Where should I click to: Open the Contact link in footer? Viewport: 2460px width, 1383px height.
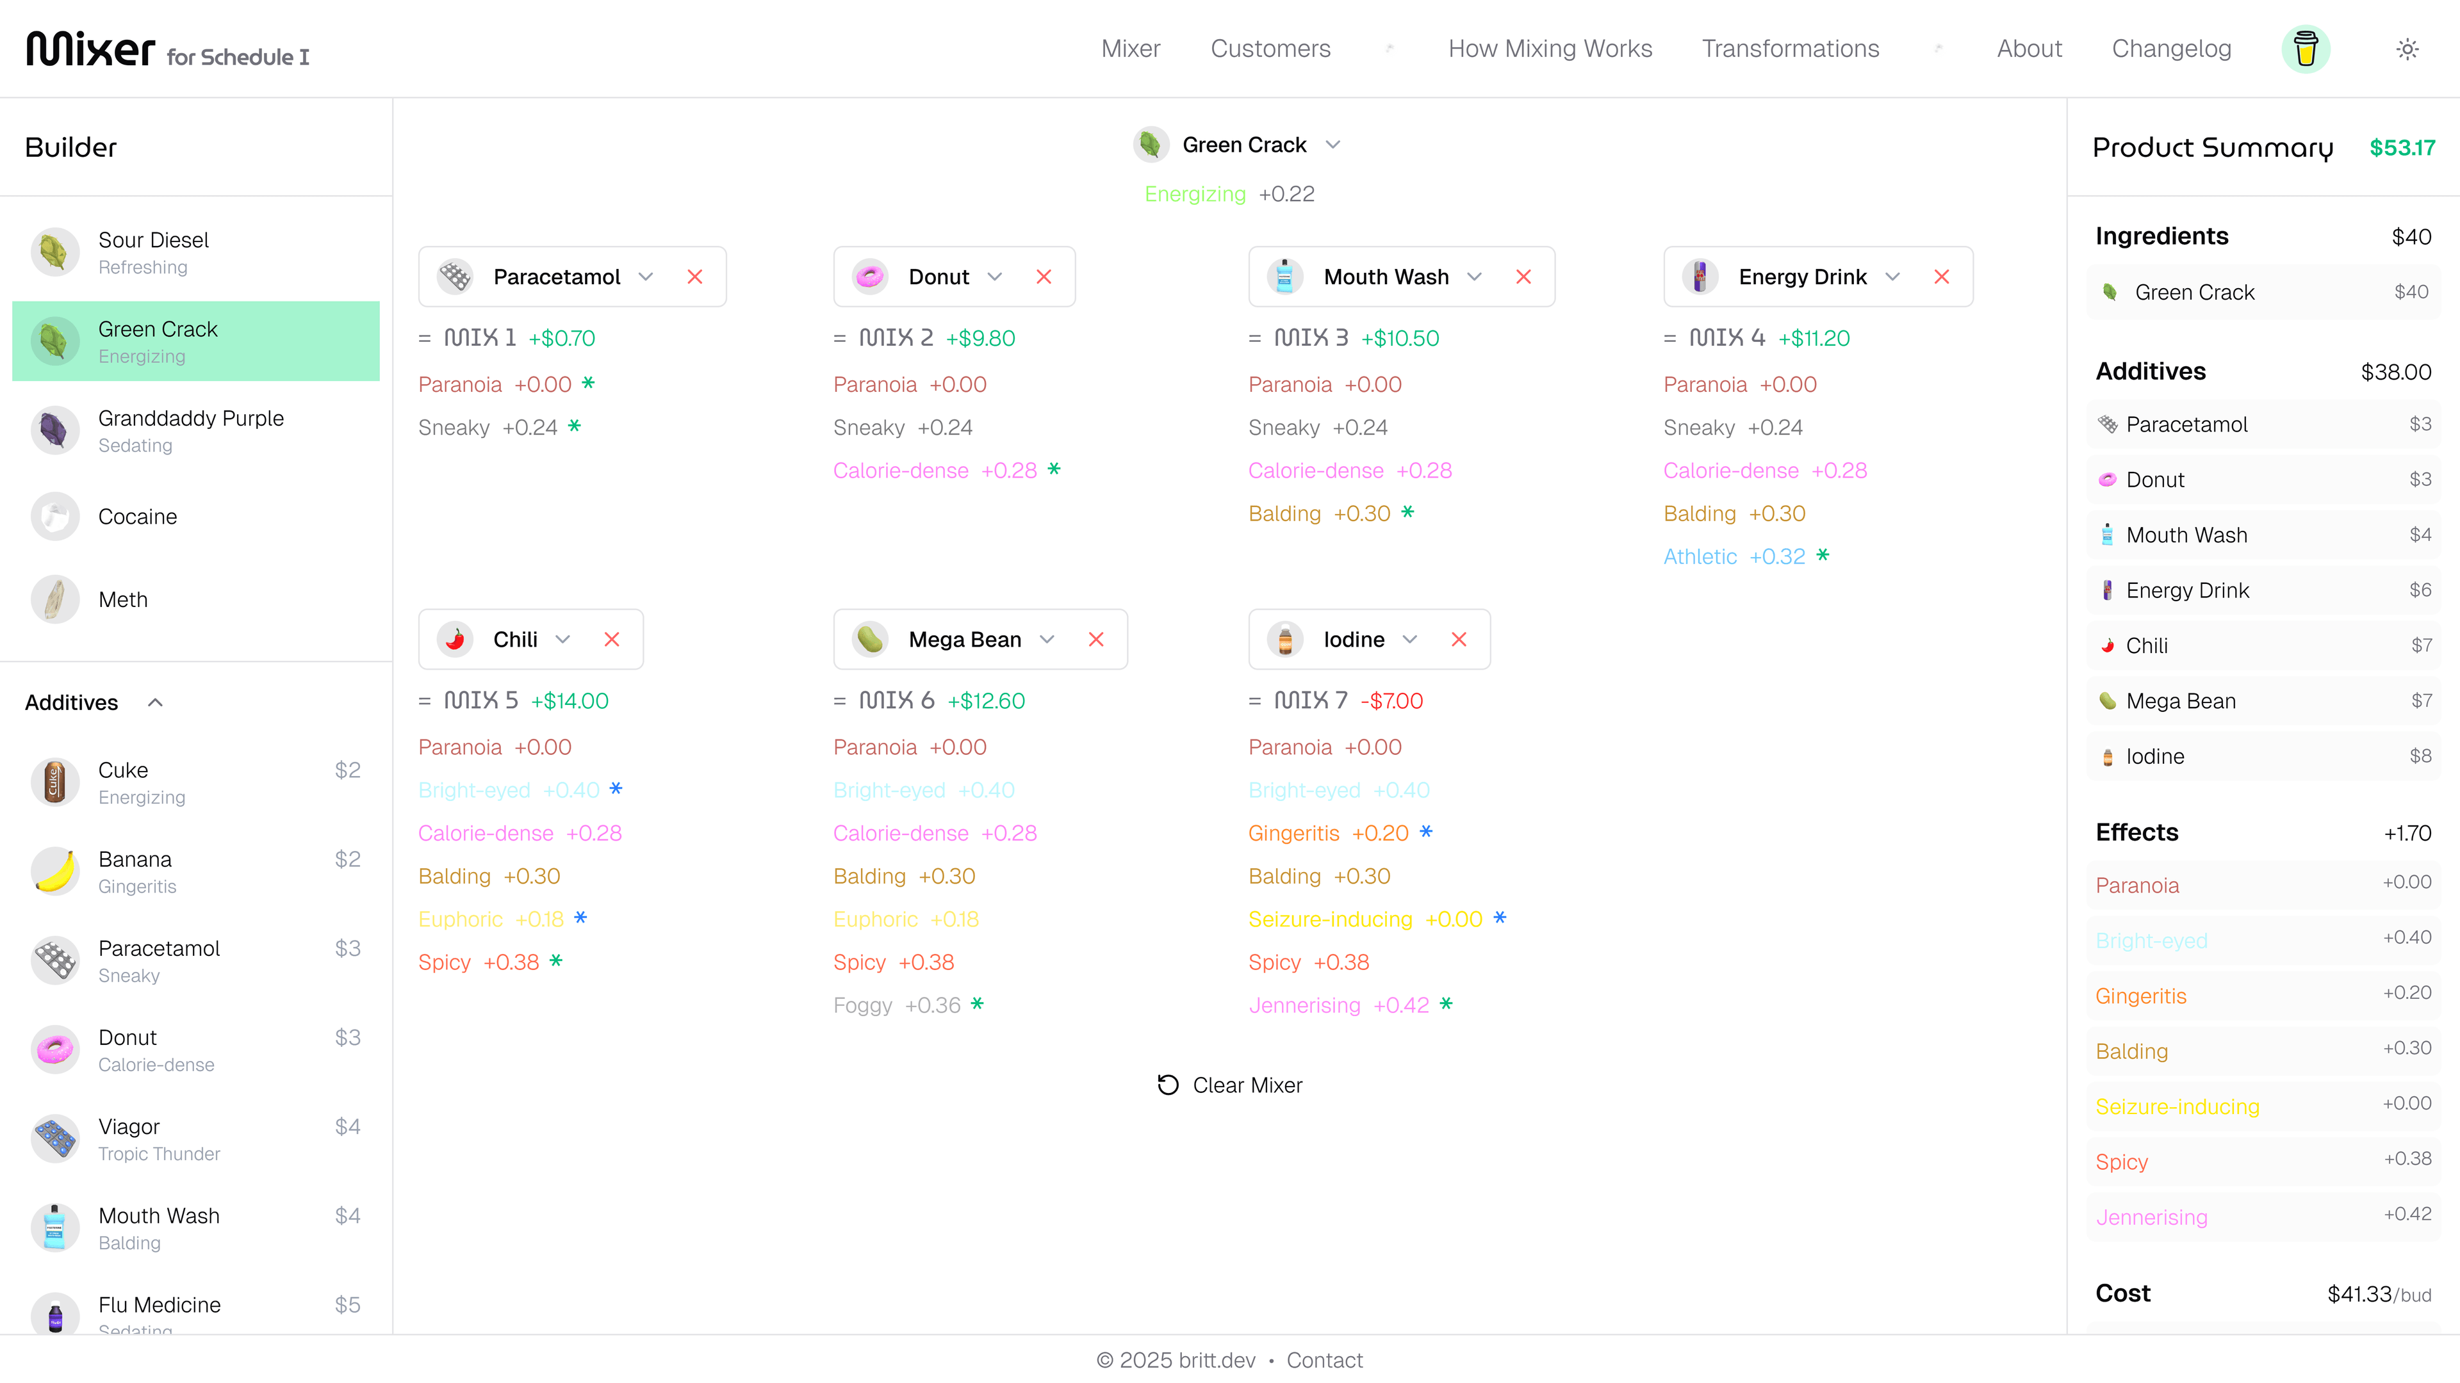[x=1325, y=1359]
